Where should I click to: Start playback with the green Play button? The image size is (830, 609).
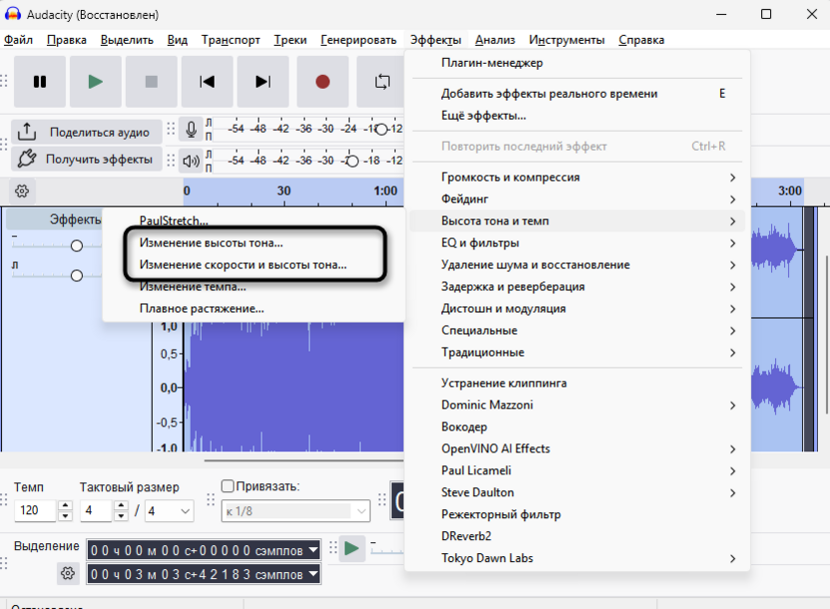pyautogui.click(x=96, y=82)
